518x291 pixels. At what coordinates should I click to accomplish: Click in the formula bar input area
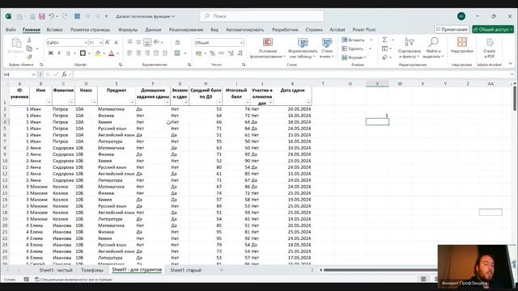(x=292, y=74)
